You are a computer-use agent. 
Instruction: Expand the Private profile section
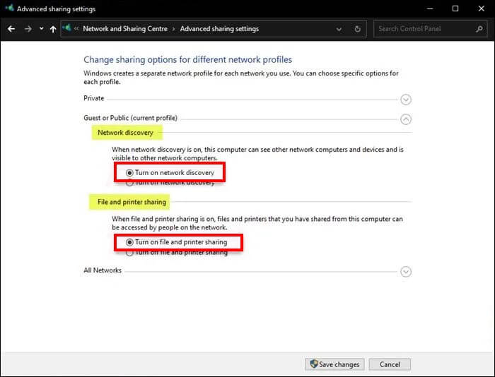(x=406, y=100)
